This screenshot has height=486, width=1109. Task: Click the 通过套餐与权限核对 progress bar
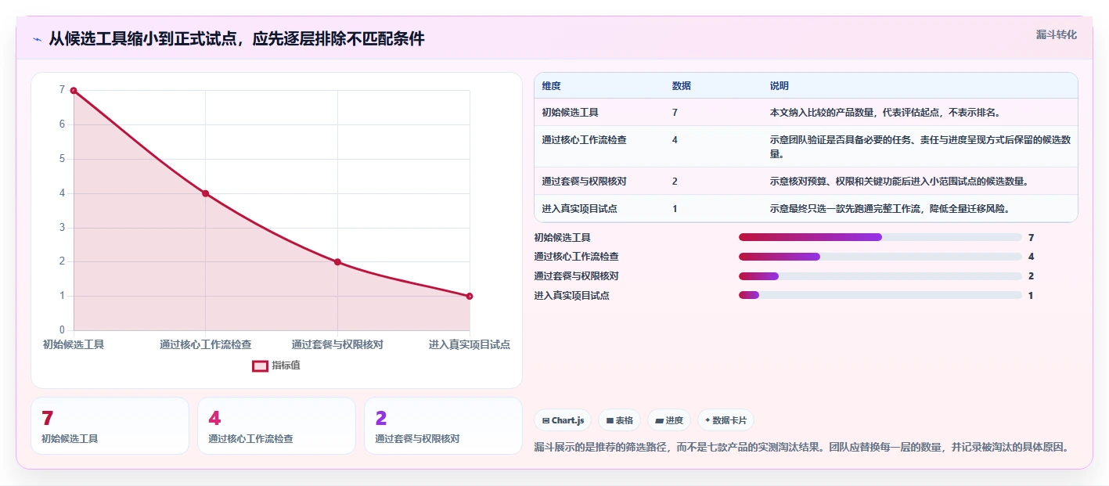pos(880,276)
